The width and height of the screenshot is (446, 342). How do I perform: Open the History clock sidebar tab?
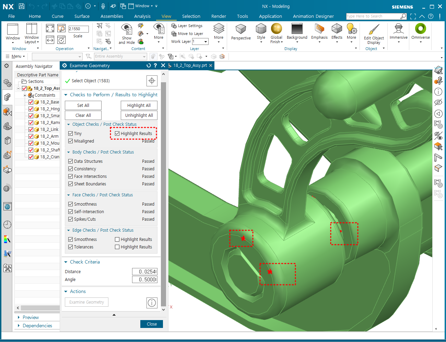(x=8, y=224)
